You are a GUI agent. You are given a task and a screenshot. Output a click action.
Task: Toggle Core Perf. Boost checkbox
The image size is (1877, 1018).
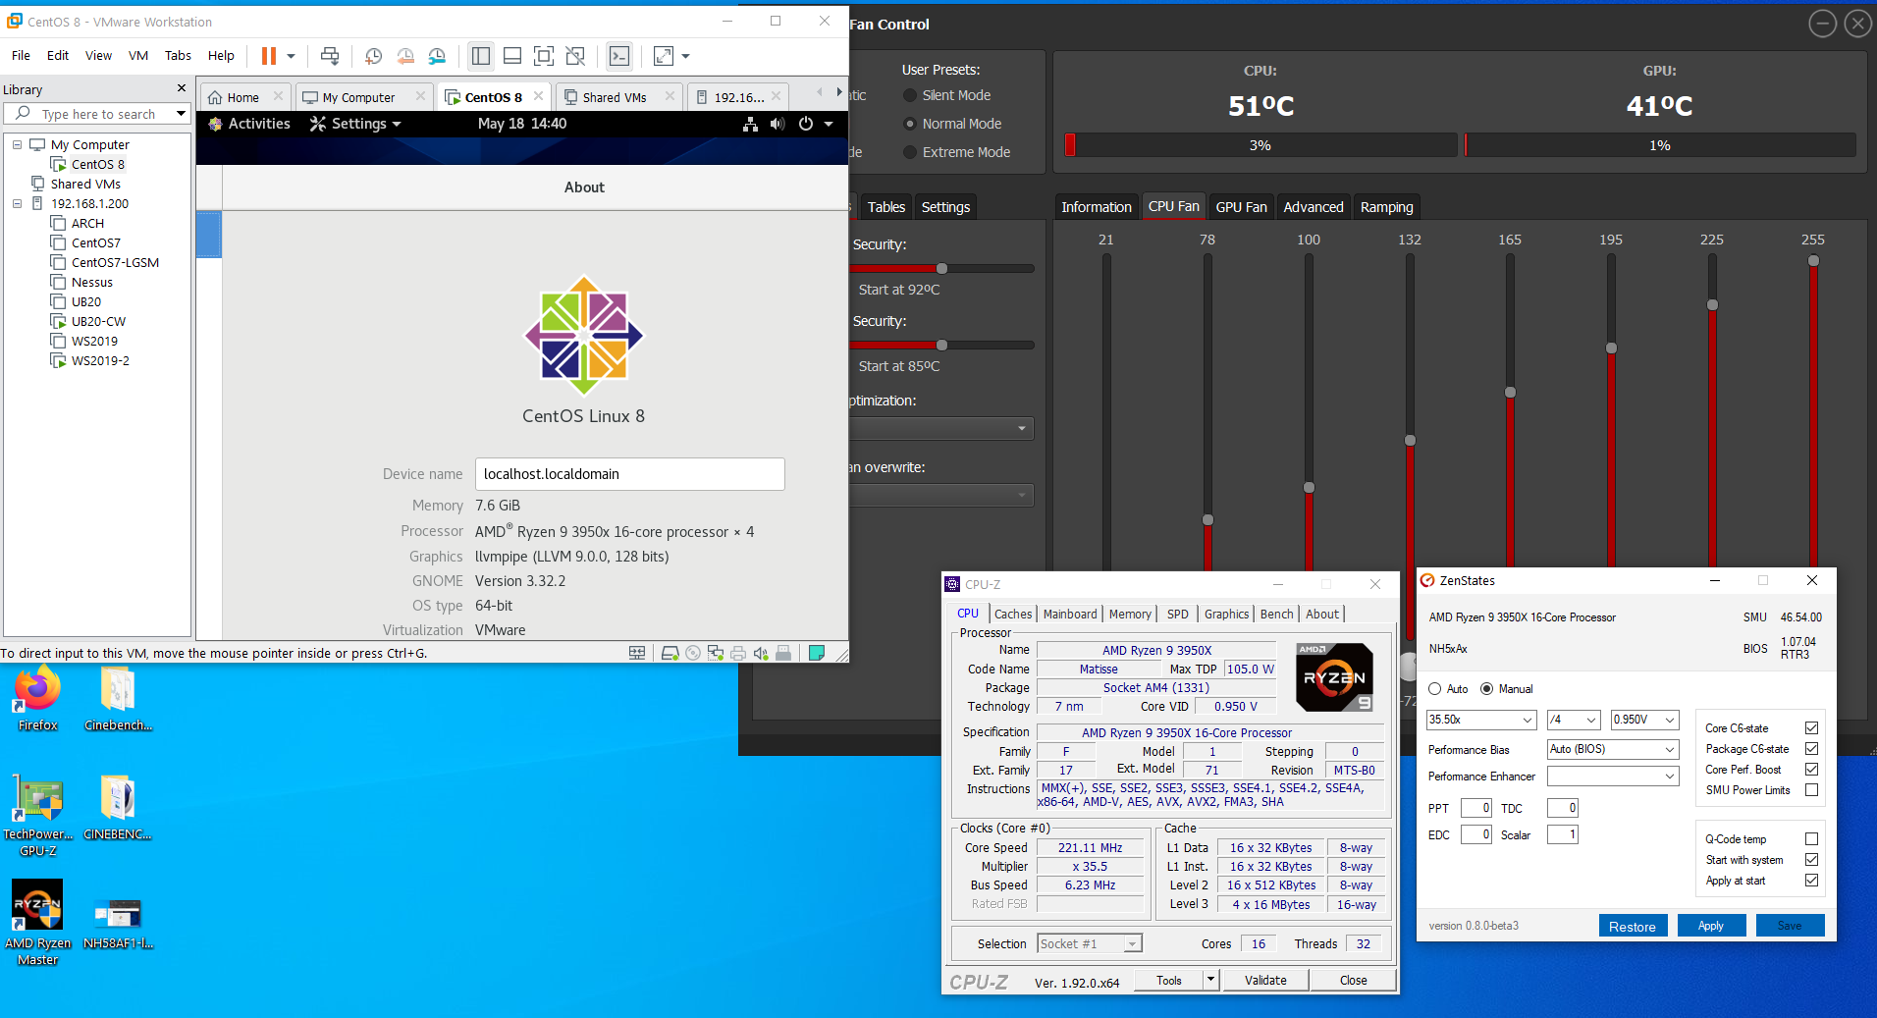pos(1811,769)
